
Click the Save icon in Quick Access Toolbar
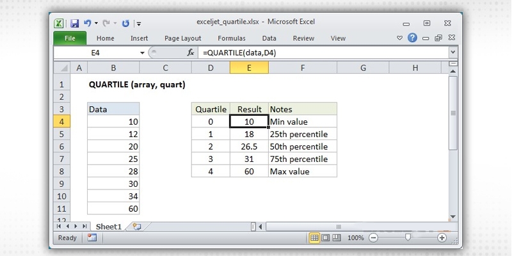tap(74, 23)
